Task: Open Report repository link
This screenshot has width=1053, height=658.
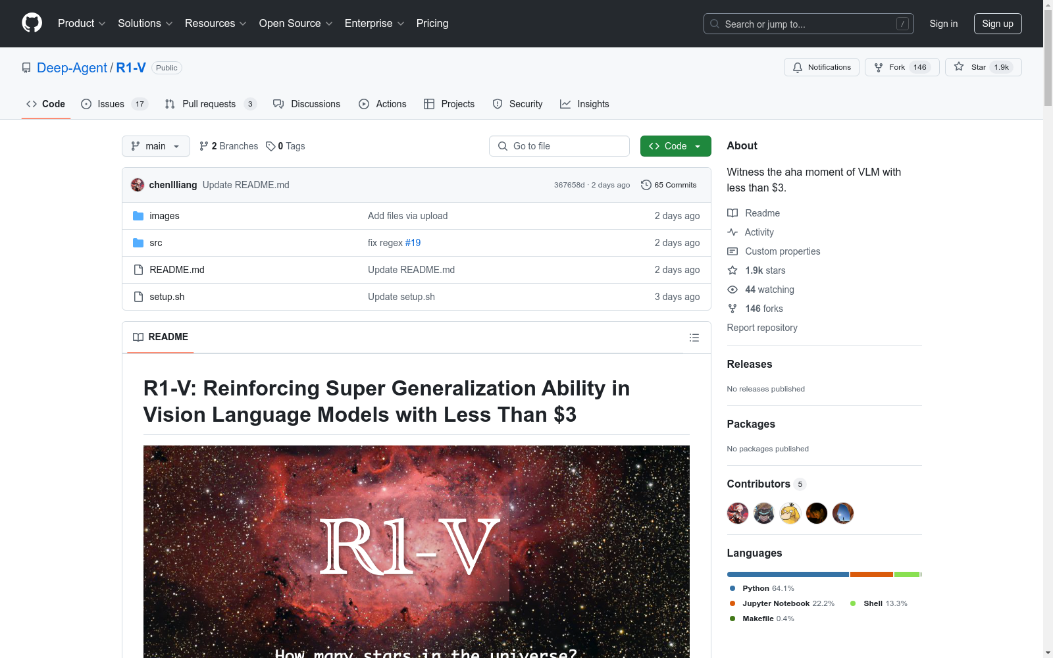Action: (762, 328)
